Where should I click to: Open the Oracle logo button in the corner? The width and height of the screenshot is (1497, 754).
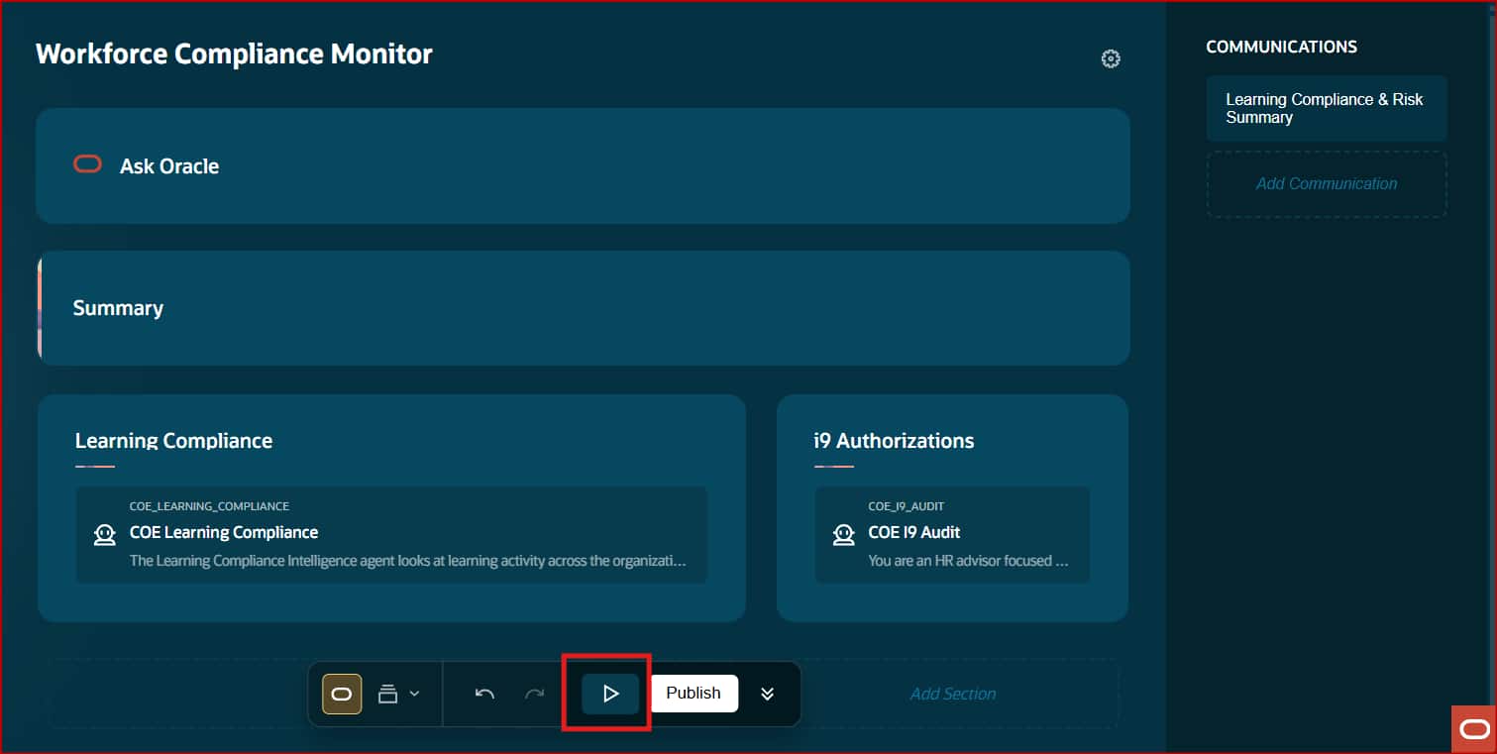(x=1474, y=730)
